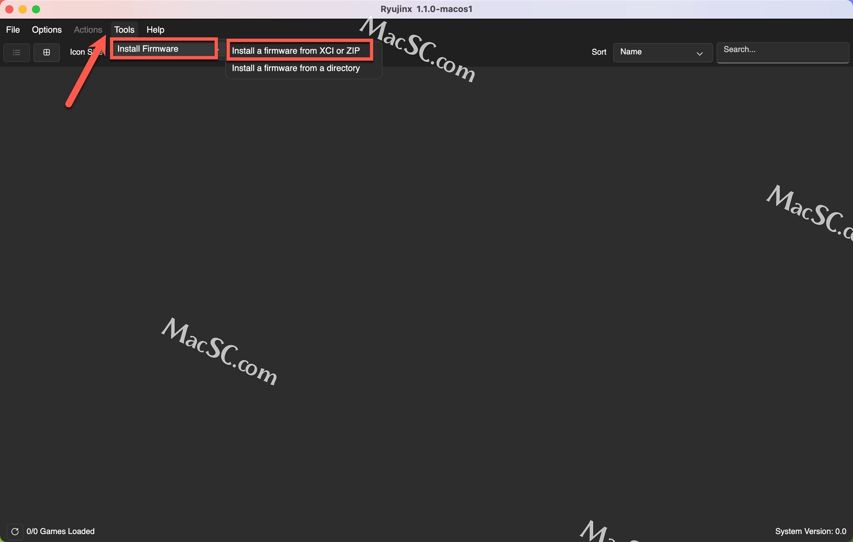
Task: Open the Tools menu
Action: pos(124,30)
